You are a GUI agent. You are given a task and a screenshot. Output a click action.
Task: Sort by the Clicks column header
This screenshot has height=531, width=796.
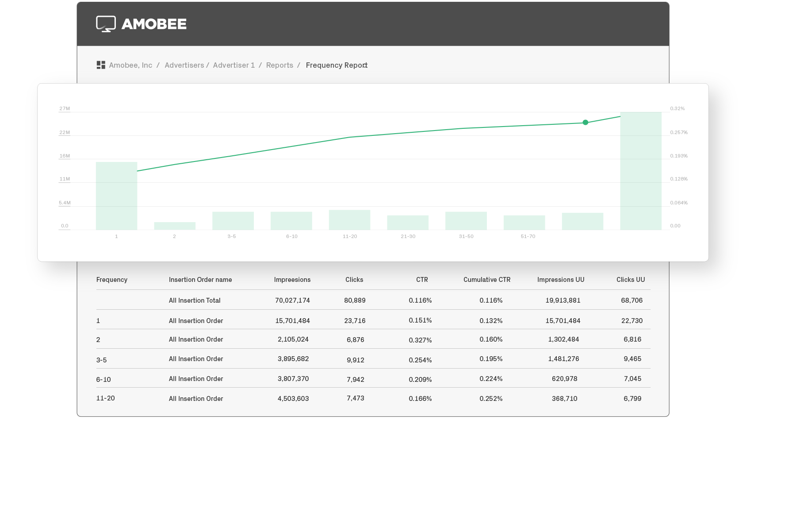pos(354,280)
